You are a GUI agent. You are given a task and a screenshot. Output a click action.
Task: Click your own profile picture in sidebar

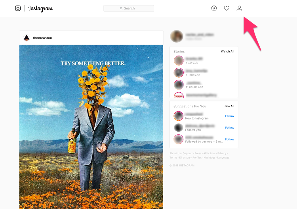[x=177, y=36]
